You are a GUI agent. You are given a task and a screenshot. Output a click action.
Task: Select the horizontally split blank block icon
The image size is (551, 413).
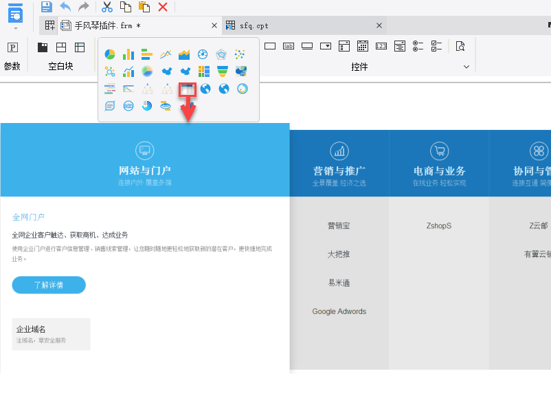(61, 47)
